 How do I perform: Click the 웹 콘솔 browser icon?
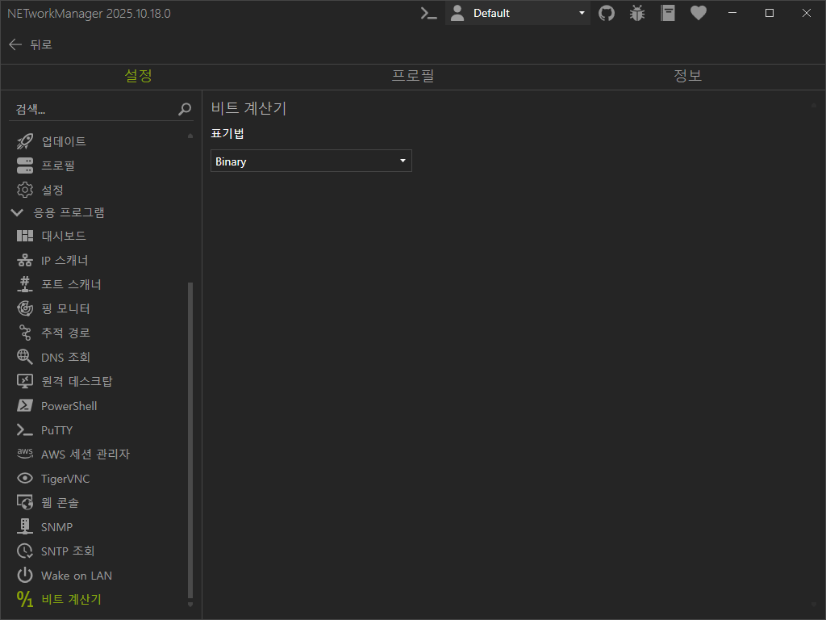point(25,502)
